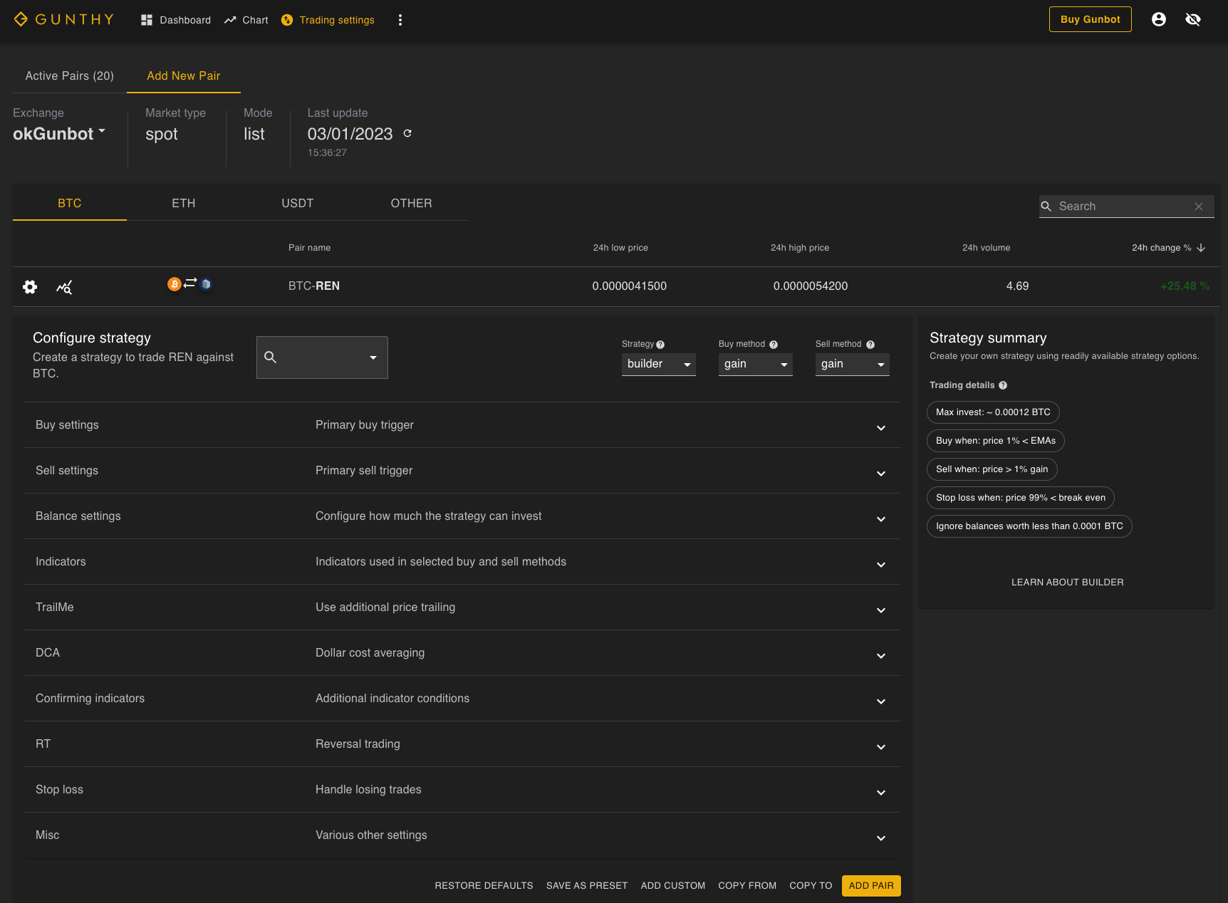Switch to the USDT market tab
The width and height of the screenshot is (1228, 903).
[297, 204]
